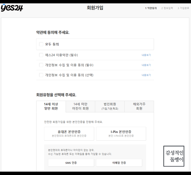Image resolution: width=191 pixels, height=175 pixels.
Task: Open the YES24 logo homepage
Action: point(12,8)
